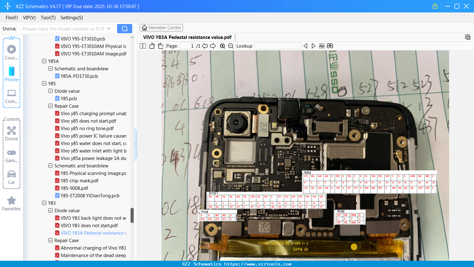Open the VIP(V) menu
Screen dimensions: 474x267
click(29, 18)
